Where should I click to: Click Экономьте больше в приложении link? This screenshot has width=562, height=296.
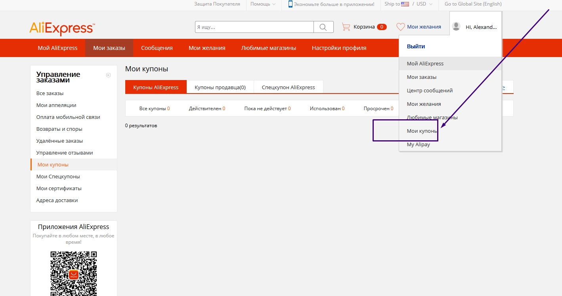pyautogui.click(x=334, y=4)
